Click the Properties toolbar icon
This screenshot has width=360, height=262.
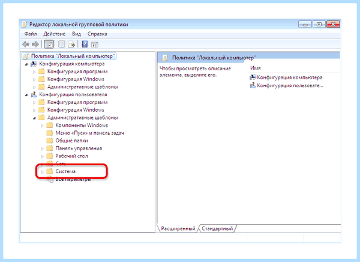pyautogui.click(x=62, y=44)
